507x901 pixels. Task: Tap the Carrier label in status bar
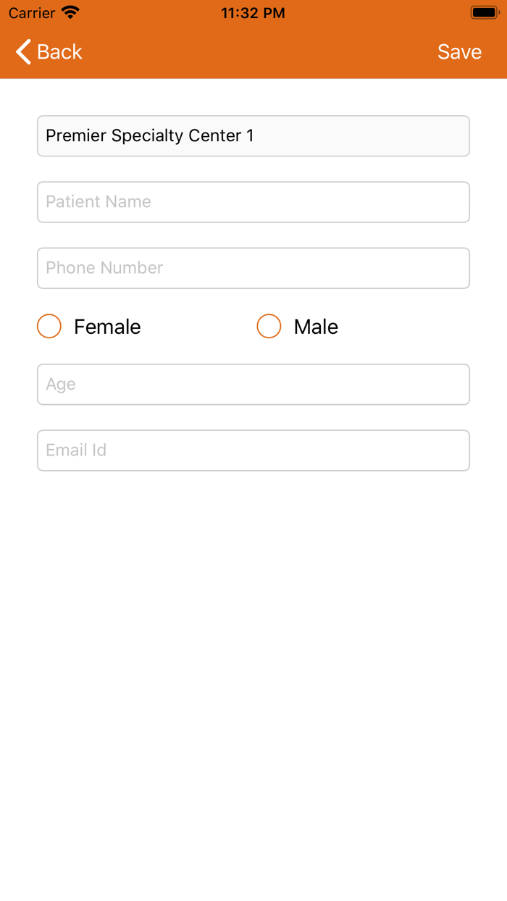click(x=32, y=13)
